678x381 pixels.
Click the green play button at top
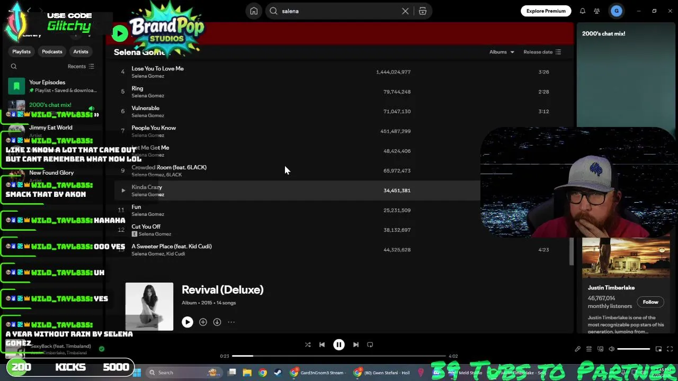pos(120,33)
